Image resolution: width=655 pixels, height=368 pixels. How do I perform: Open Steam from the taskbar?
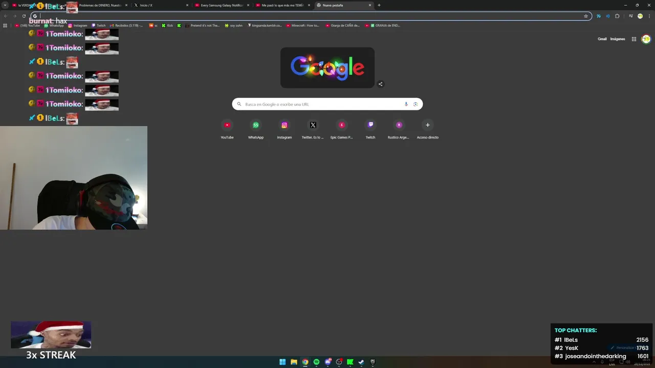click(x=361, y=362)
